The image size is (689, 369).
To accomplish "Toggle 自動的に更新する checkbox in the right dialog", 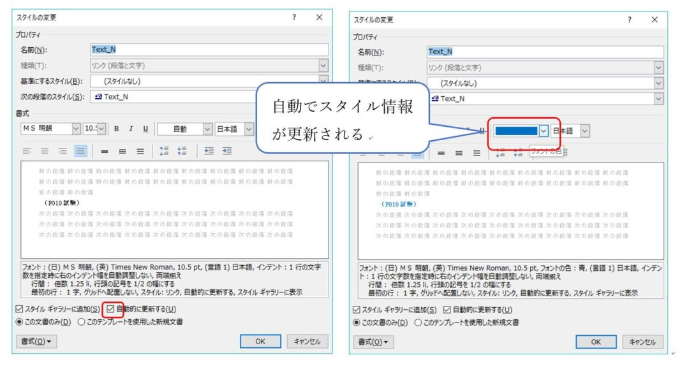I will click(x=447, y=310).
